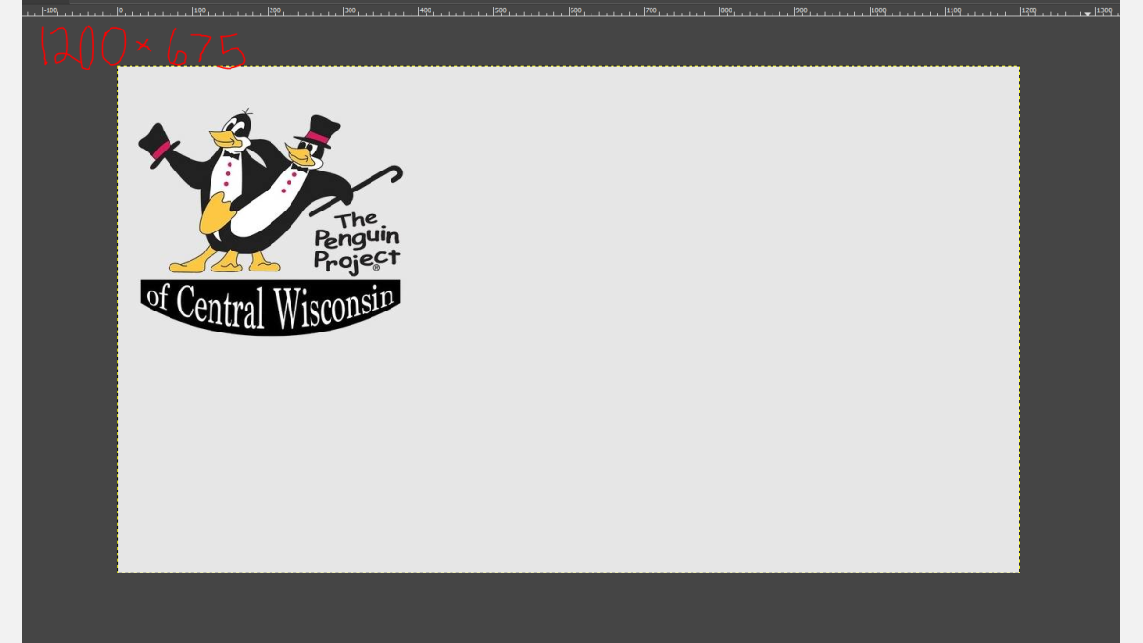This screenshot has width=1143, height=643.
Task: Click the 900 mark on the horizontal ruler
Action: coord(801,10)
